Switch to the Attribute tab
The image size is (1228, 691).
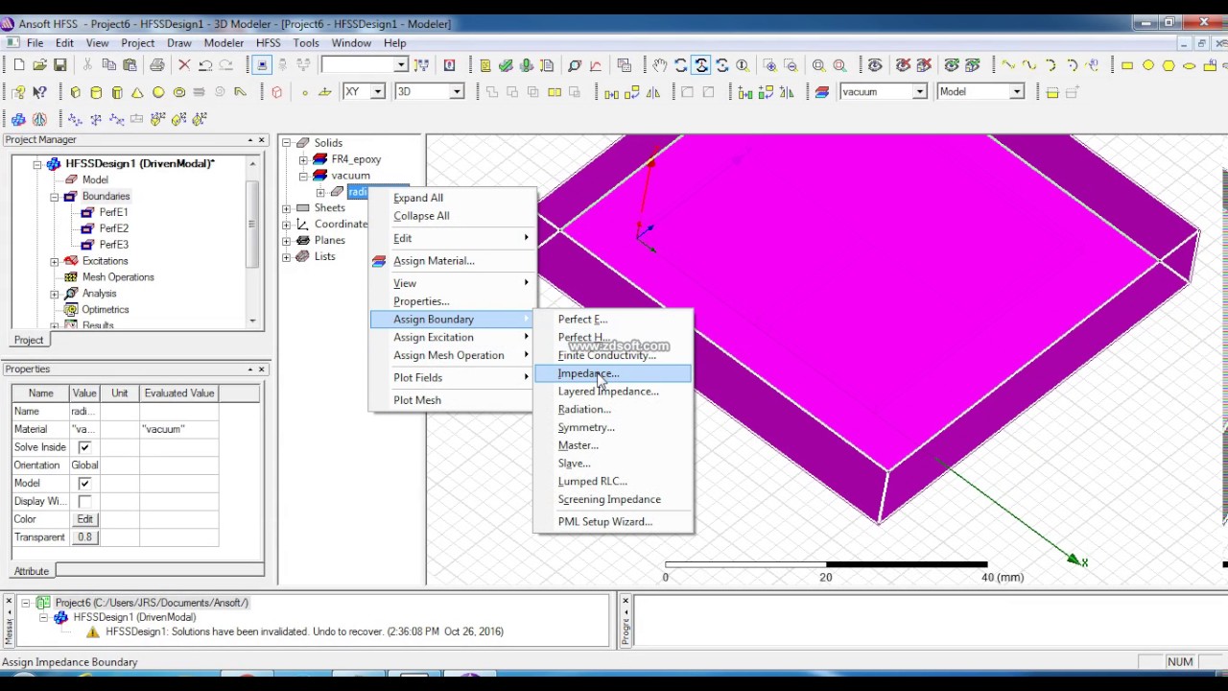[32, 571]
